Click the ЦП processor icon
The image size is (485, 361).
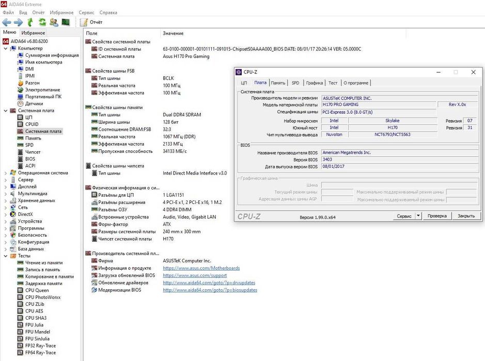tap(21, 117)
